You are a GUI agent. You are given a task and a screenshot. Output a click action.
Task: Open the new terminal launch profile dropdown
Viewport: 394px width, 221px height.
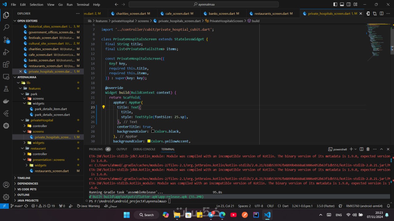click(x=356, y=149)
